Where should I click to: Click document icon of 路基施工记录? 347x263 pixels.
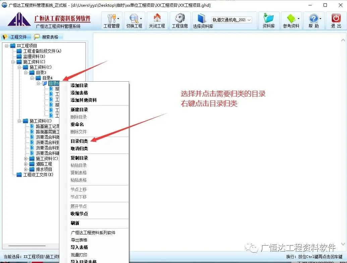coord(32,126)
